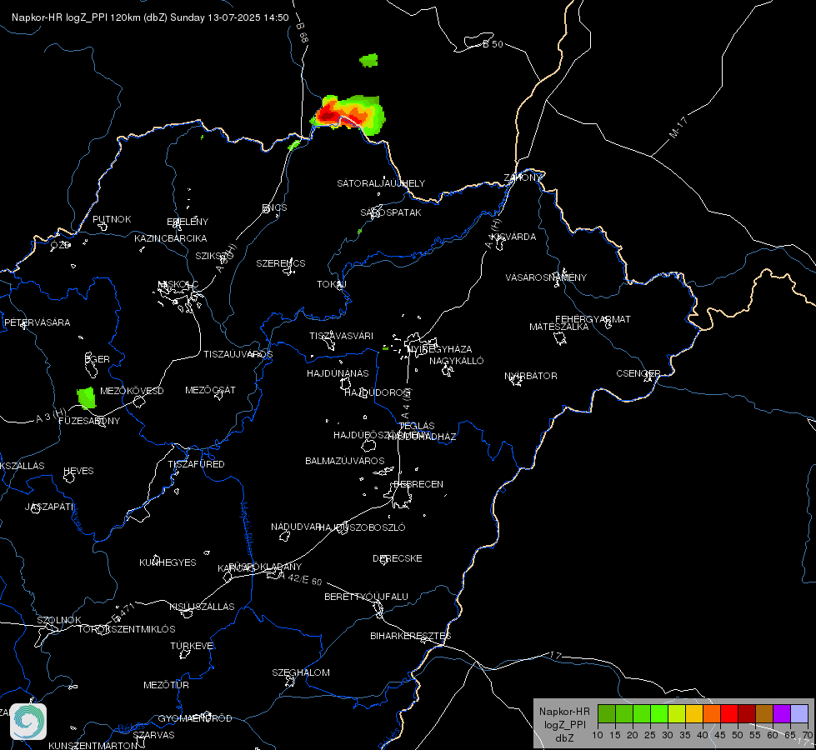816x750 pixels.
Task: Click the PÉTERVÁSÁRA city label
Action: click(37, 322)
